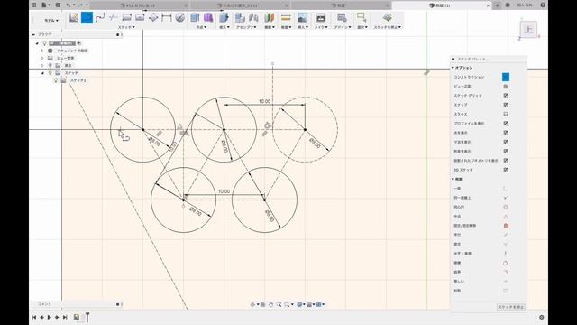
Task: Open the Add-ins scripts icon
Action: pyautogui.click(x=342, y=17)
